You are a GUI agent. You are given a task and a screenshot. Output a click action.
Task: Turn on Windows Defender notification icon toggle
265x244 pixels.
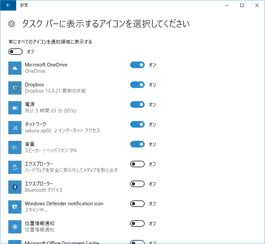point(137,204)
